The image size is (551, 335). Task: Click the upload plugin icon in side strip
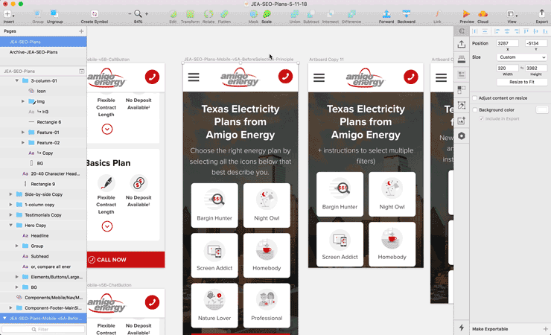462,44
